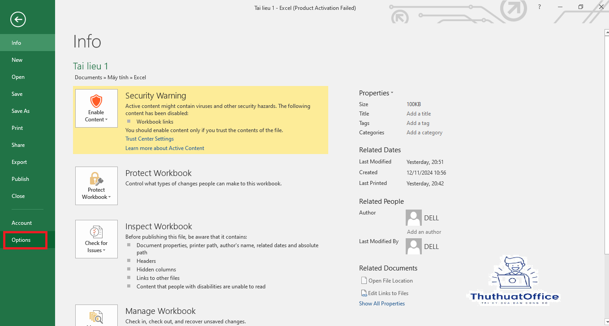Viewport: 609px width, 326px height.
Task: Minimize the Excel window
Action: tap(560, 7)
